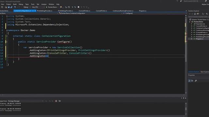
Task: Open the Output source Package Manager dropdown
Action: 25,101
